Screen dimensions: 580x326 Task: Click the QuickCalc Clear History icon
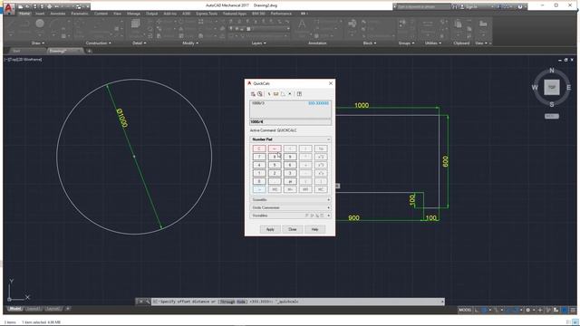(x=260, y=94)
